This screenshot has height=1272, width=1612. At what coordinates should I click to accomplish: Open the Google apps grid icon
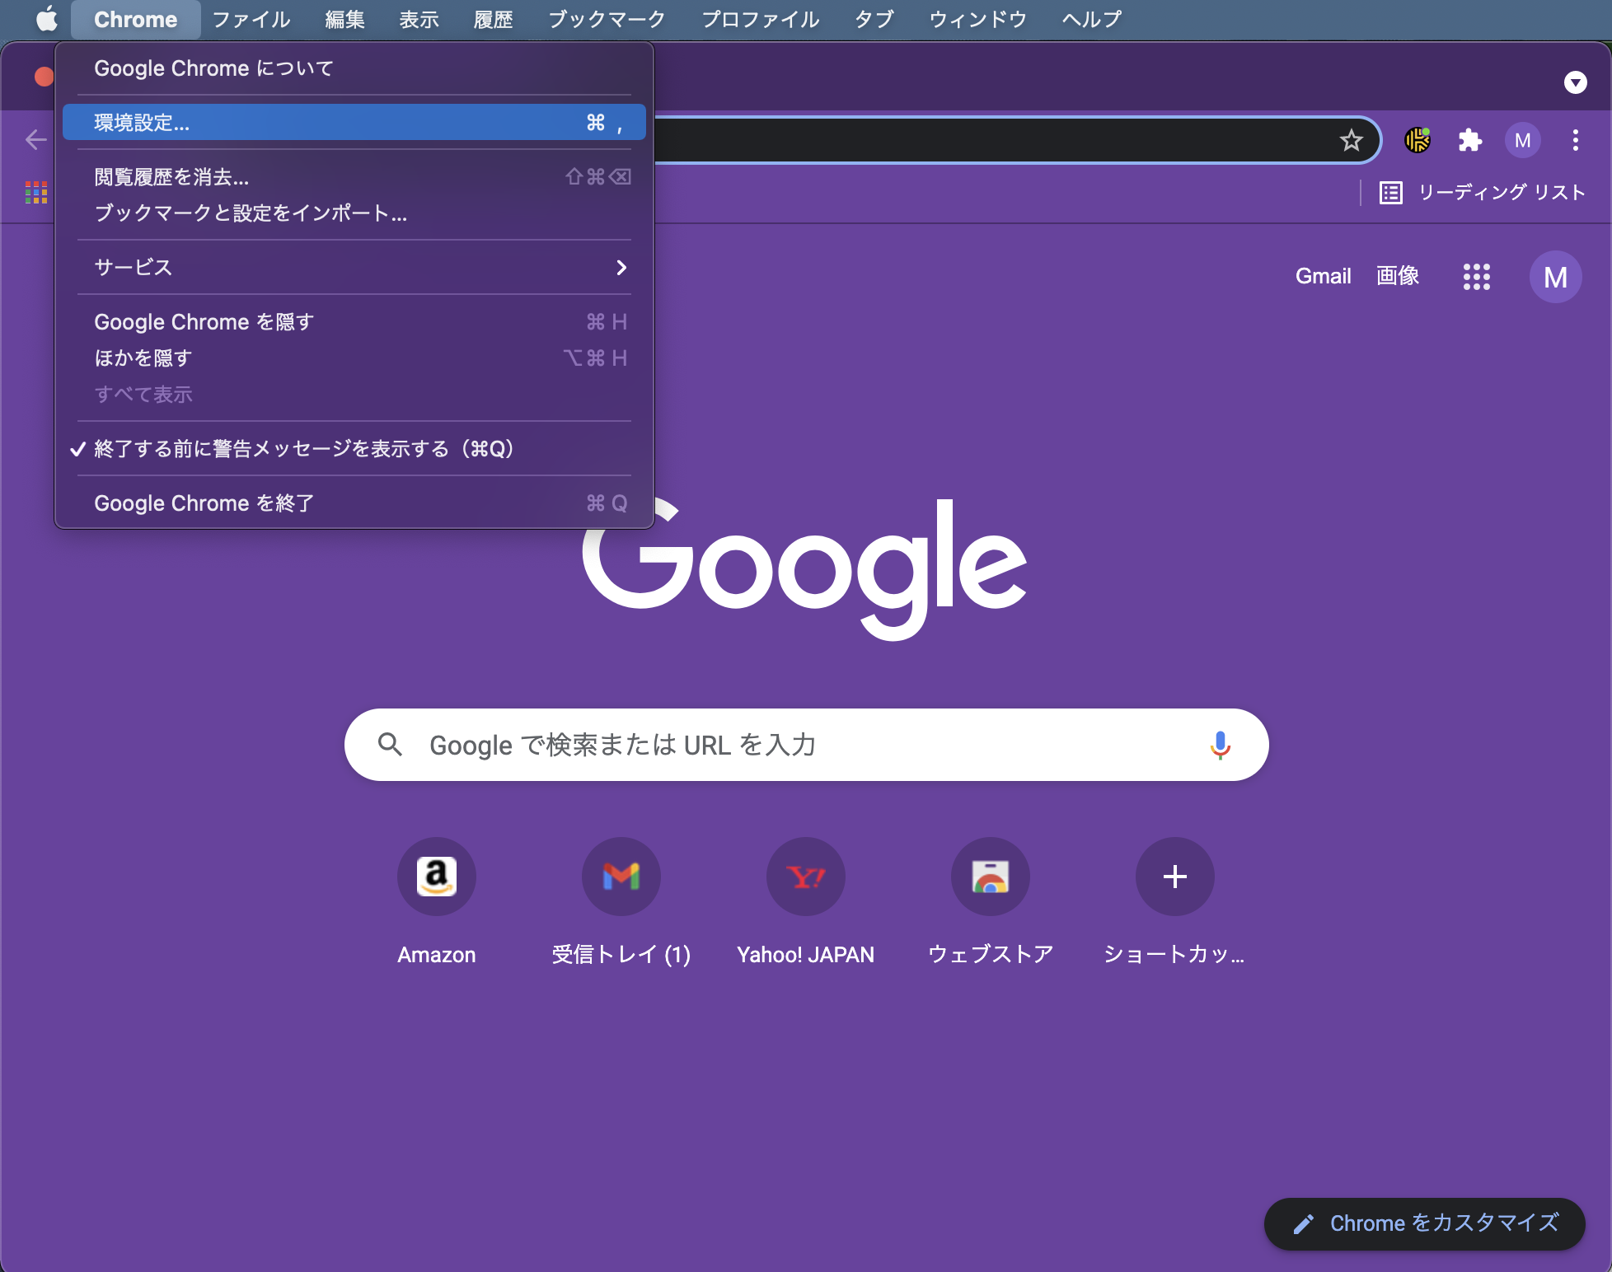(x=1476, y=277)
